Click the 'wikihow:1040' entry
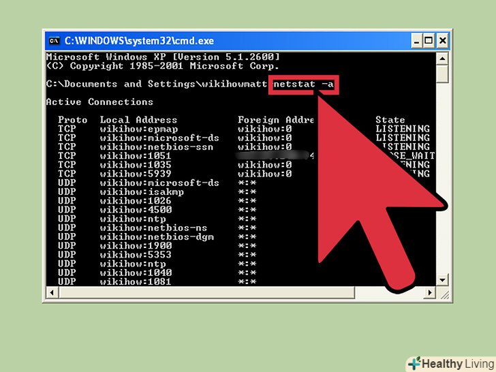The image size is (496, 372). [136, 273]
